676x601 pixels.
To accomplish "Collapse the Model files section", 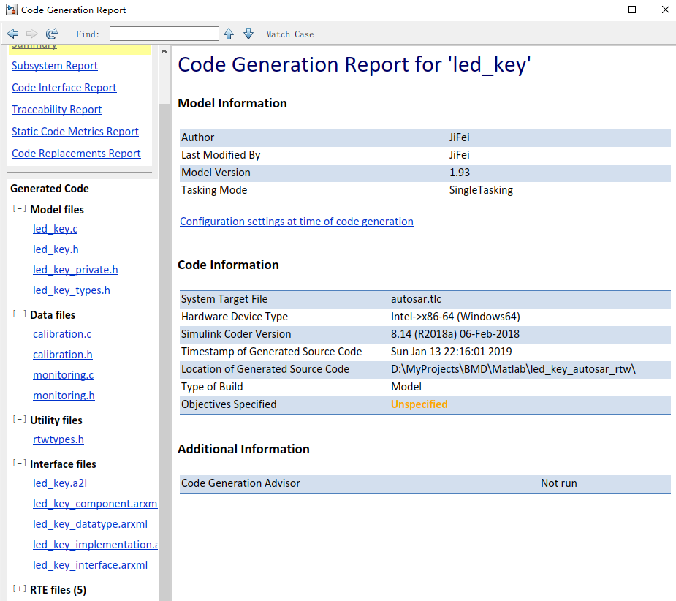I will tap(18, 209).
